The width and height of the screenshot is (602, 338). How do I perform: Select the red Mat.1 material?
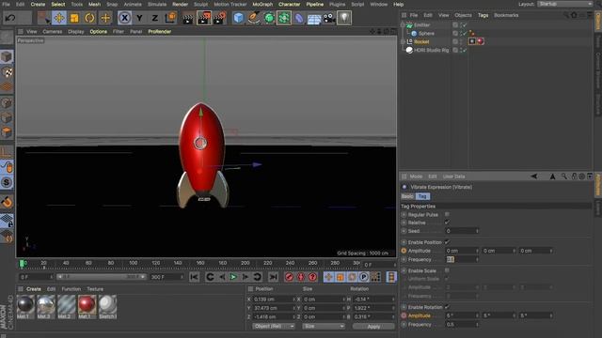87,307
